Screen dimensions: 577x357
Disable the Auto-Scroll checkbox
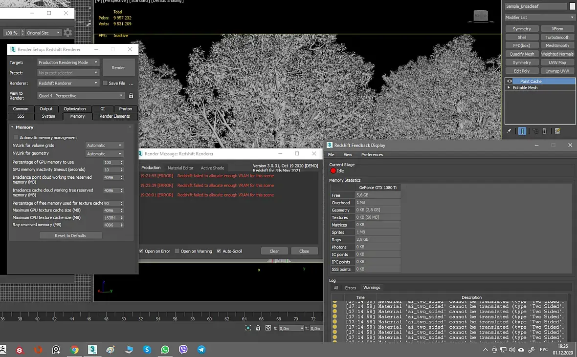(x=219, y=251)
